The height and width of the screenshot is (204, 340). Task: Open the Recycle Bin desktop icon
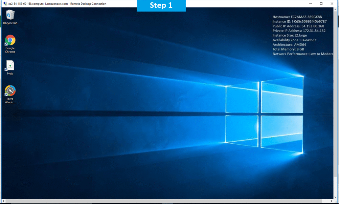click(10, 15)
